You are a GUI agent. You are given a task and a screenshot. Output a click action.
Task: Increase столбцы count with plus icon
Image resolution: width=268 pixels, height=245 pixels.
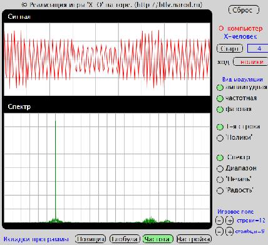[x=229, y=231]
